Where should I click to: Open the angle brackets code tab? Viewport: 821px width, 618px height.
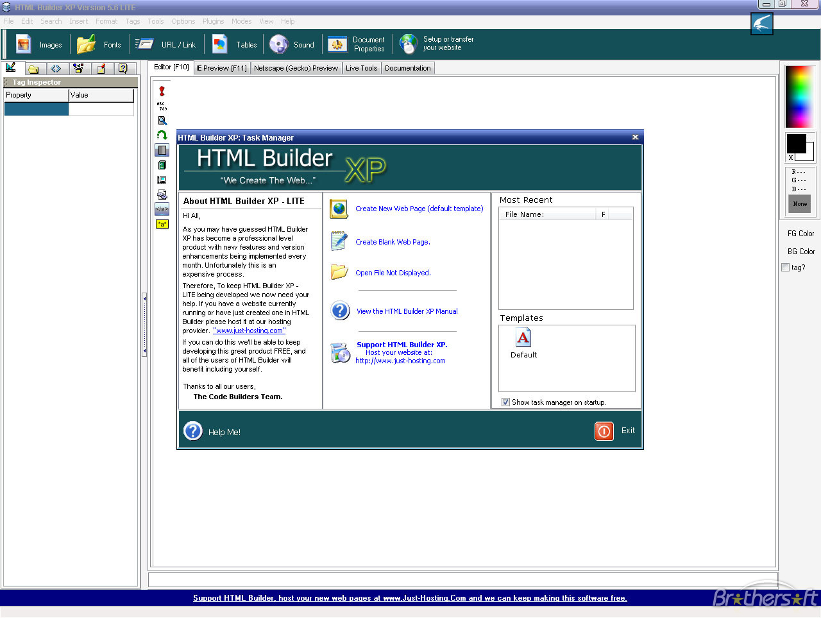56,68
